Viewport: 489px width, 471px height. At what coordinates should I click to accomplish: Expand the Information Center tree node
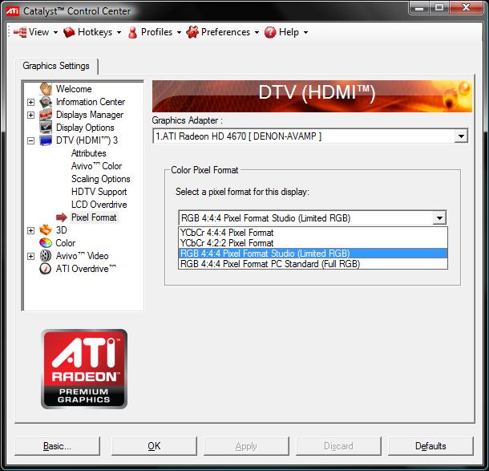pos(30,102)
